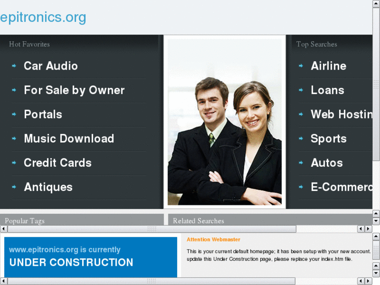
Task: Click the Top Searches heading
Action: tap(317, 44)
